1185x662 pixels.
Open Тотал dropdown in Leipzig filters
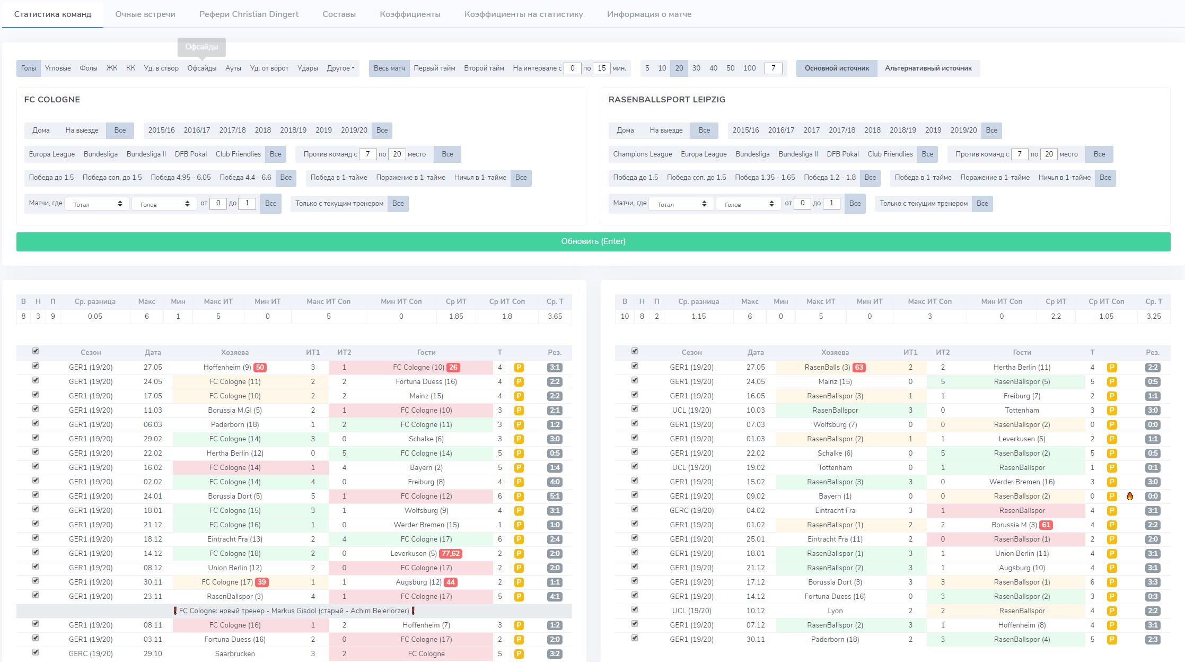681,204
